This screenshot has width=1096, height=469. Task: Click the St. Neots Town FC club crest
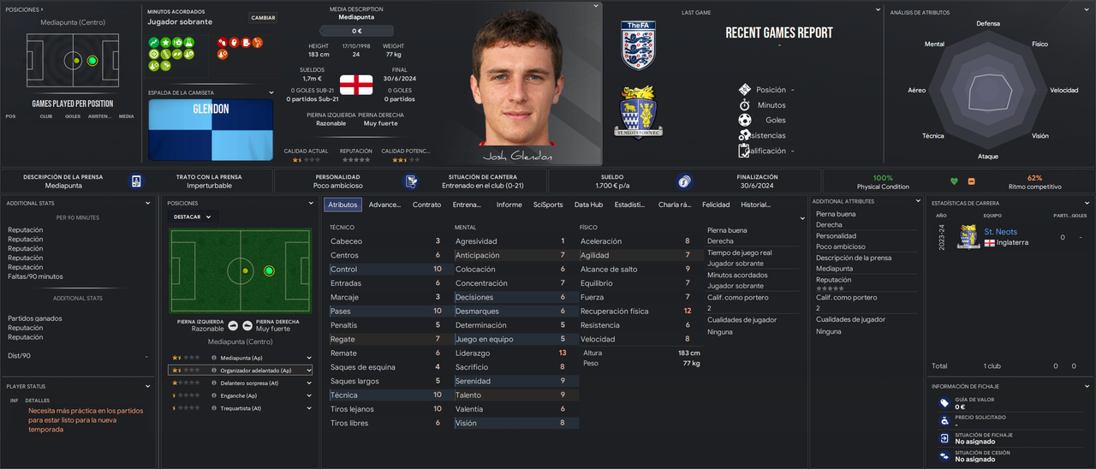[638, 112]
